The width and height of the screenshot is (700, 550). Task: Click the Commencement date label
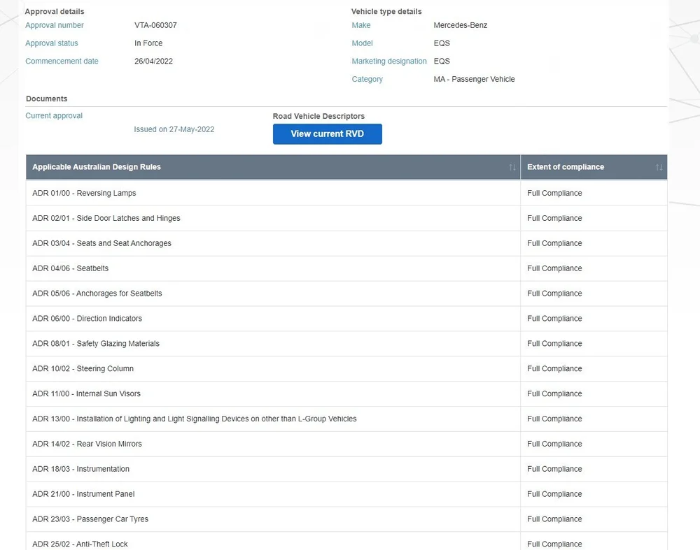click(x=62, y=61)
